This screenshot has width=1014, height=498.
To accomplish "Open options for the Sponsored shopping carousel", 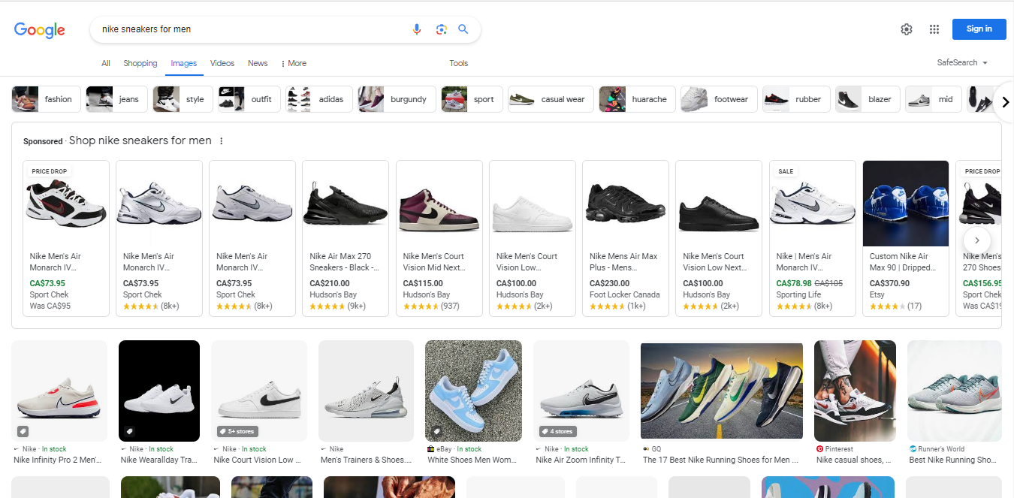I will tap(221, 140).
